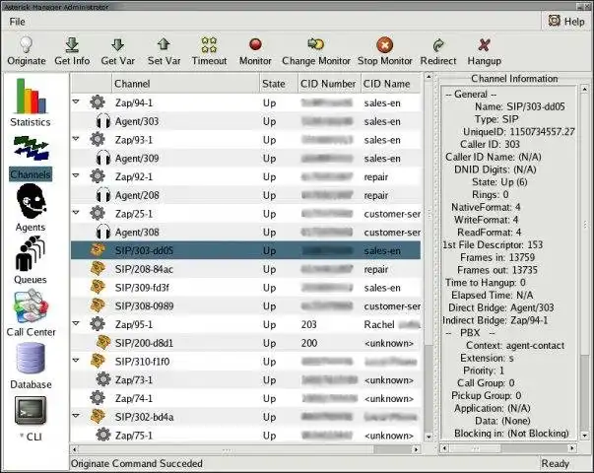Viewport: 594px width, 473px height.
Task: Click the Timeout toolbar icon
Action: click(209, 44)
